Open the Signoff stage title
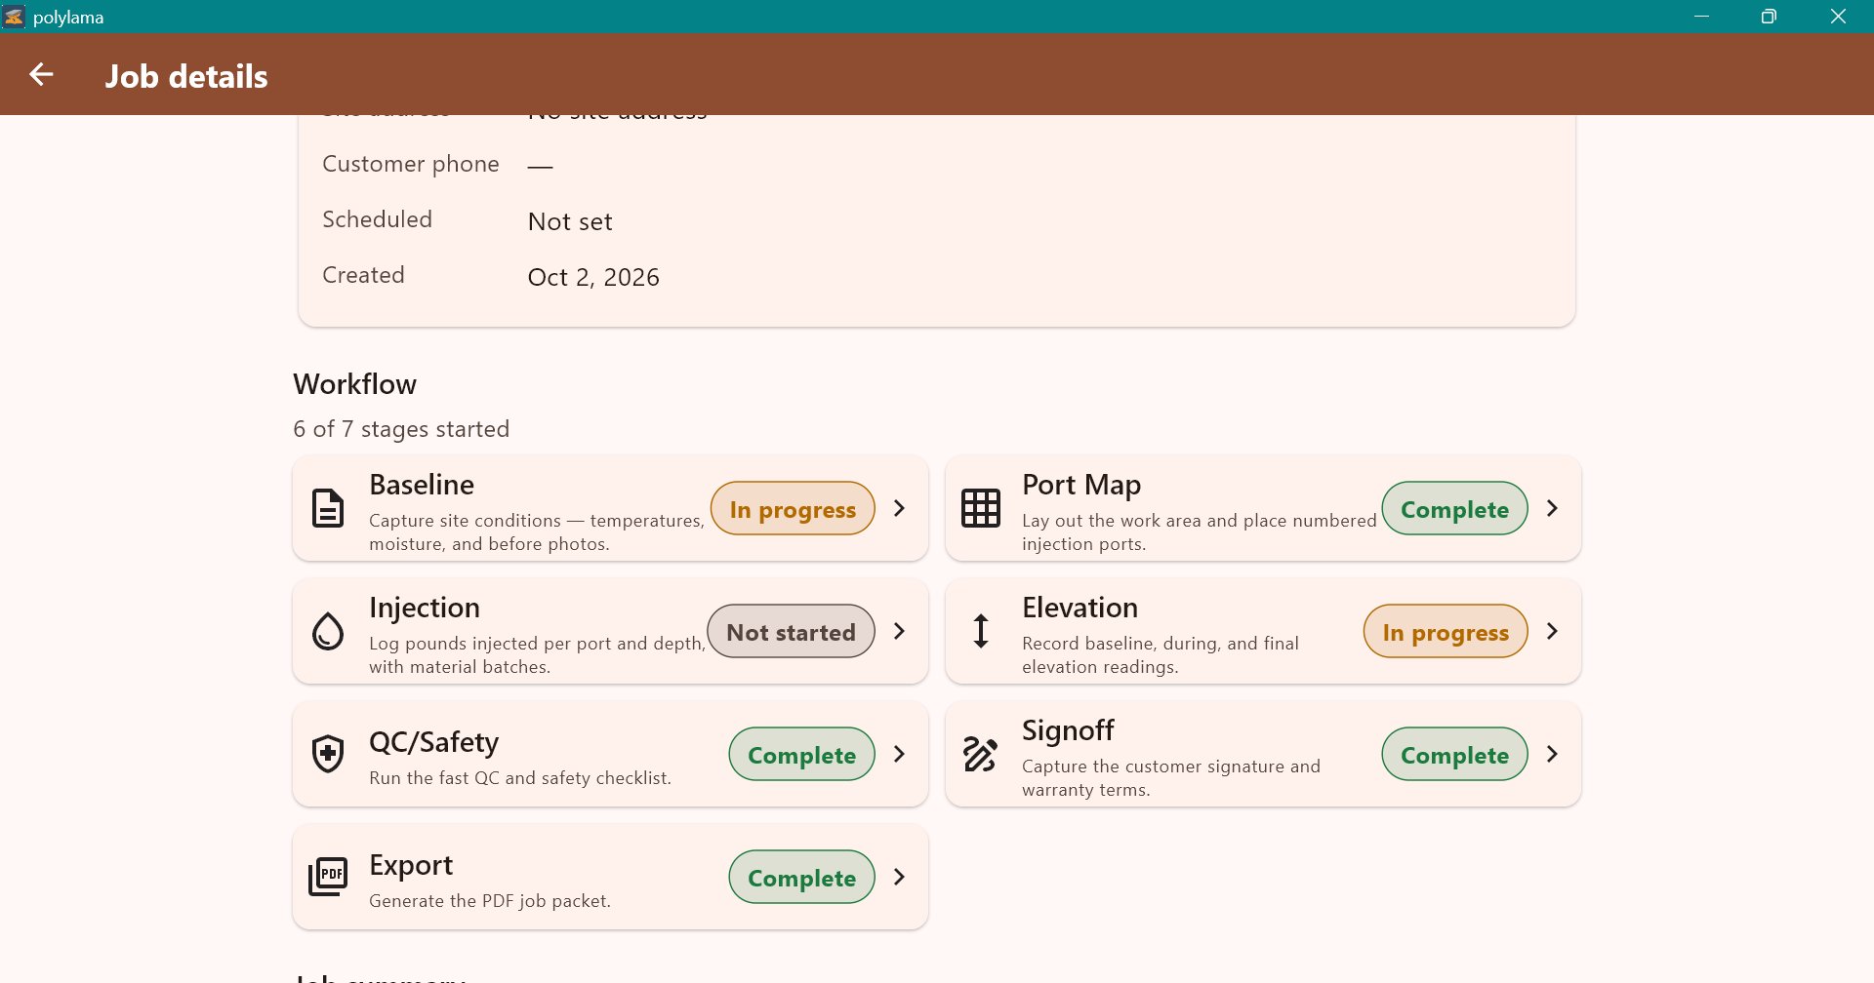This screenshot has width=1874, height=983. pos(1068,730)
